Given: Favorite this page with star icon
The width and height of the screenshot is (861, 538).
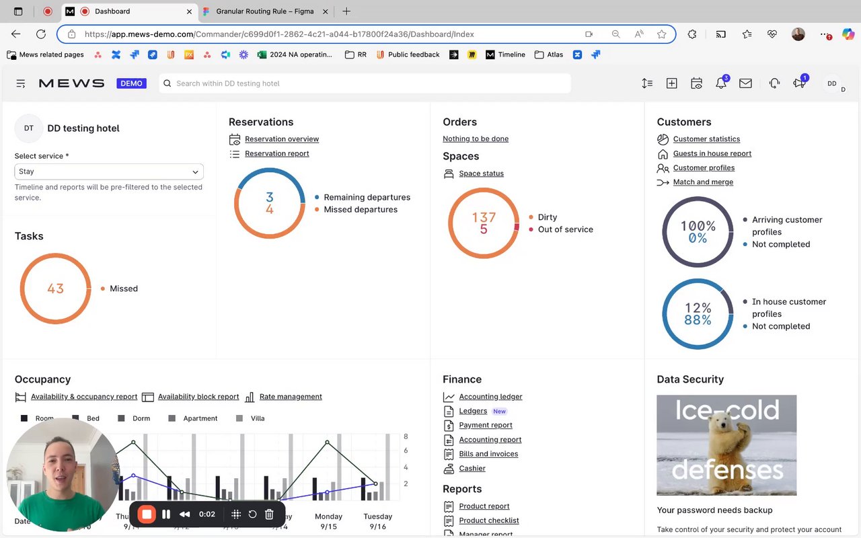Looking at the screenshot, I should coord(662,34).
